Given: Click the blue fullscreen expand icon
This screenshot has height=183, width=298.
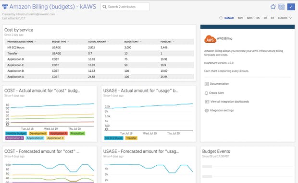Looking at the screenshot, I should click(291, 7).
